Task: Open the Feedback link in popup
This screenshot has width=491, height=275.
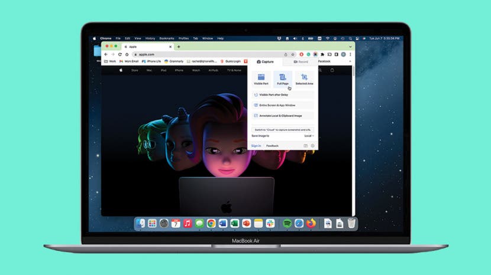Action: point(272,146)
